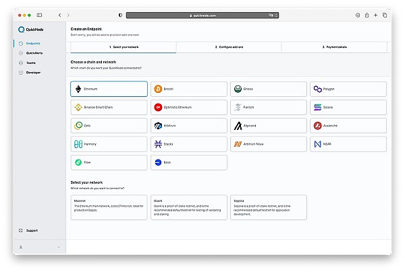Select the Arbitrum chain icon
Screen dimensions: 405x272
(x=158, y=126)
